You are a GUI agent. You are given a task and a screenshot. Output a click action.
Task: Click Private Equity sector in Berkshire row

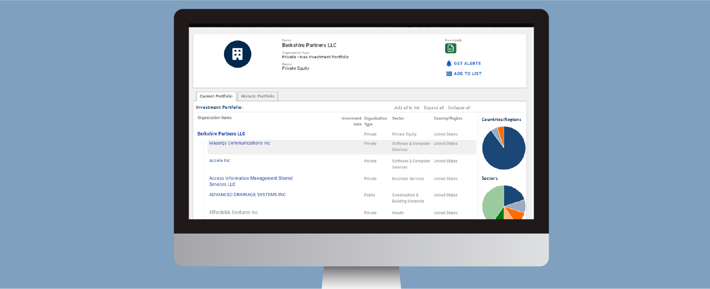tap(404, 134)
